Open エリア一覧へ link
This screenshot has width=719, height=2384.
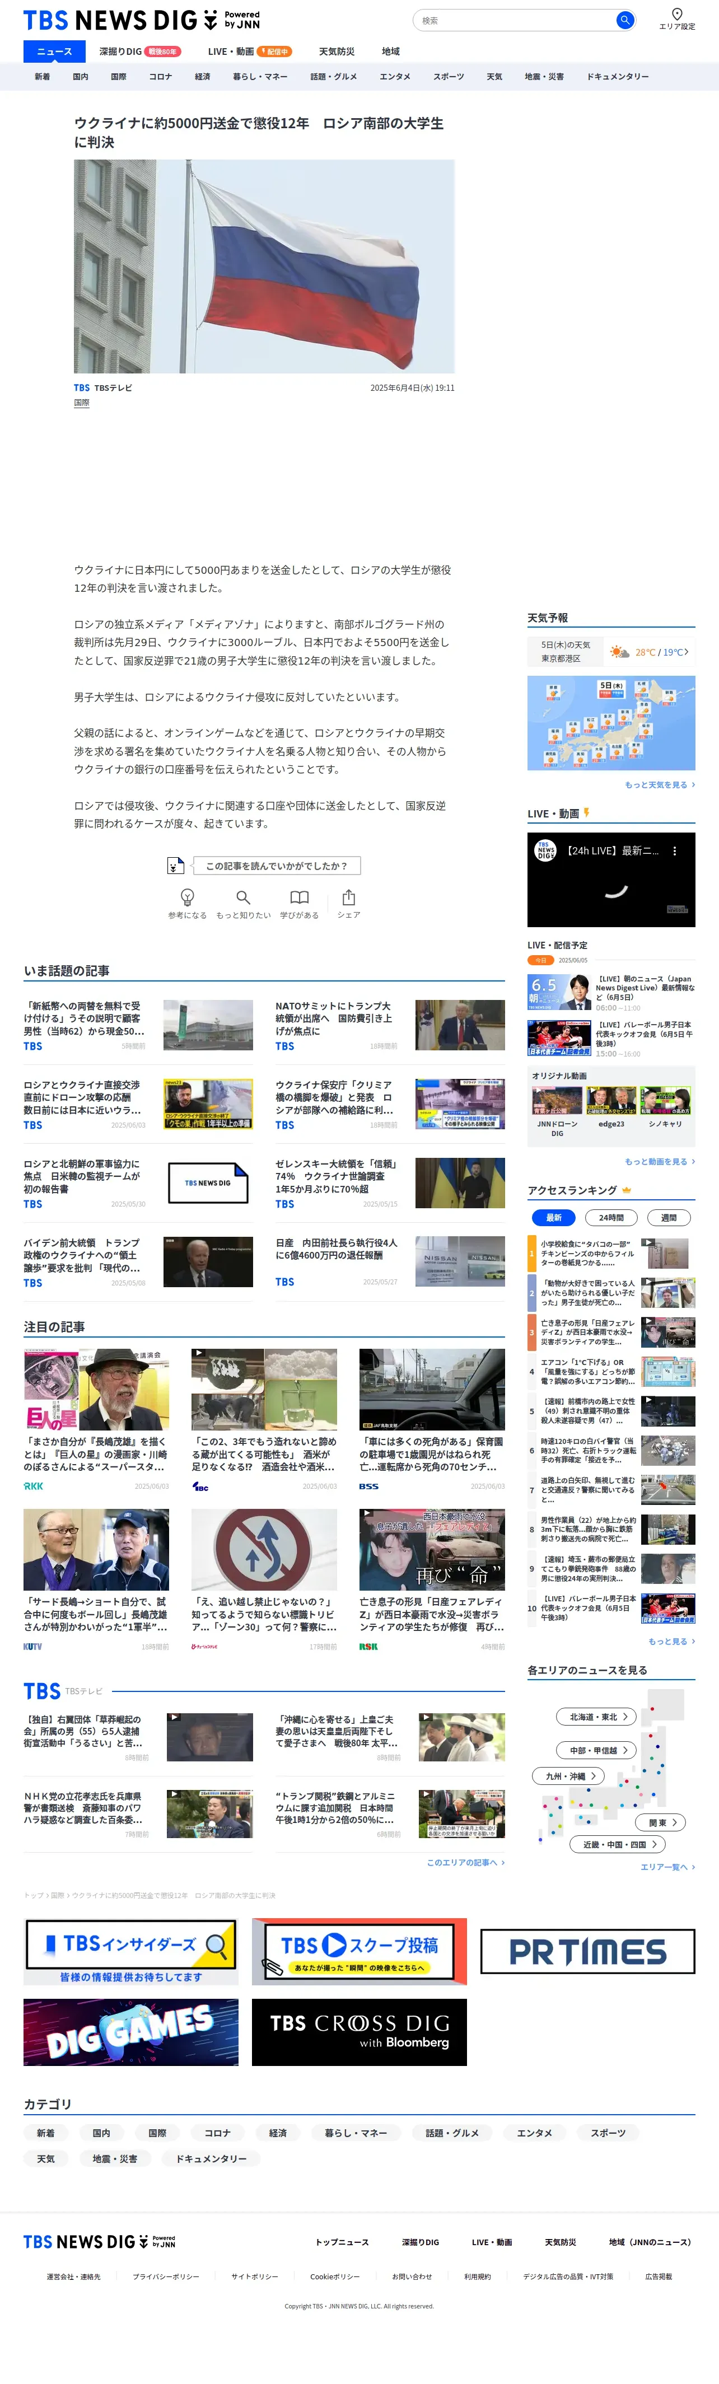tap(667, 1867)
